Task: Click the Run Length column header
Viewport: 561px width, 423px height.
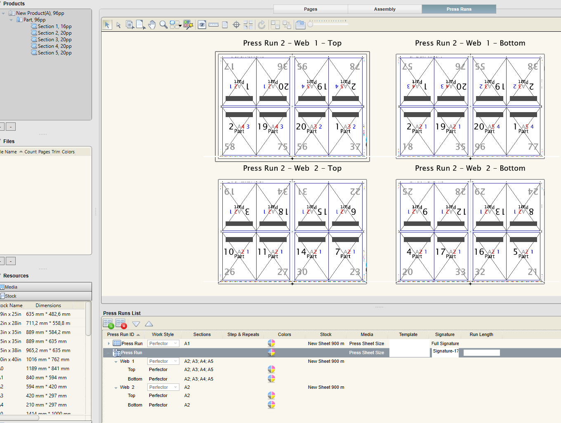Action: [481, 334]
